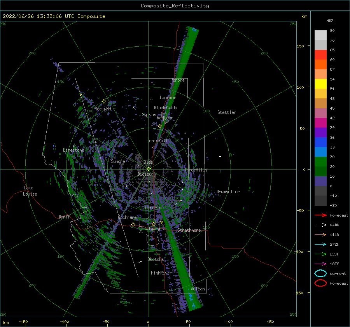Click the Calgary city label
350x327 pixels.
152,229
